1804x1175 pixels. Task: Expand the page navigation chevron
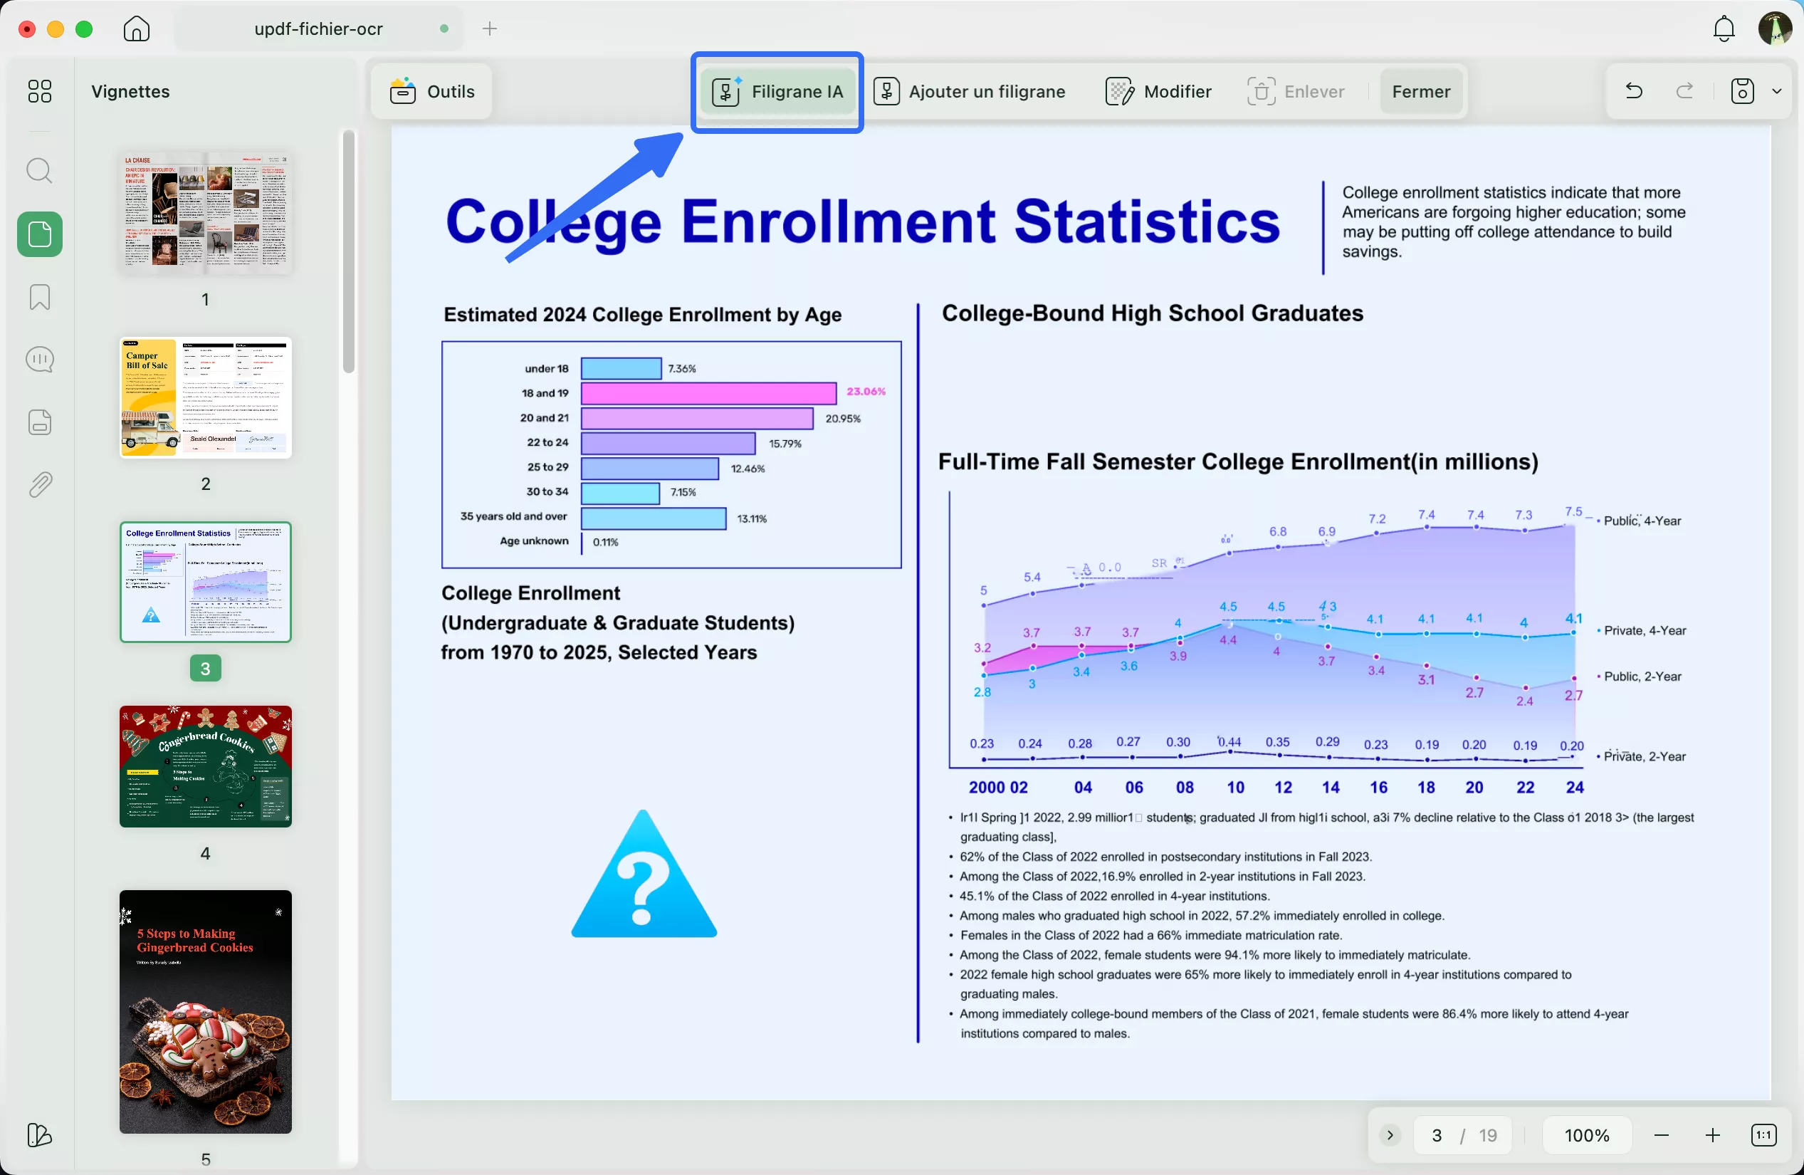[1390, 1135]
